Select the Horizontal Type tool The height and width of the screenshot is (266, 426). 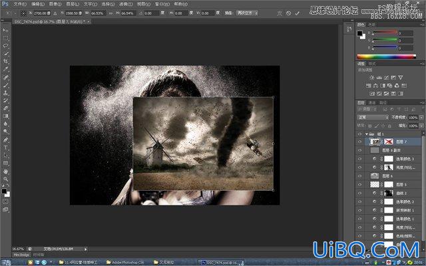click(5, 148)
